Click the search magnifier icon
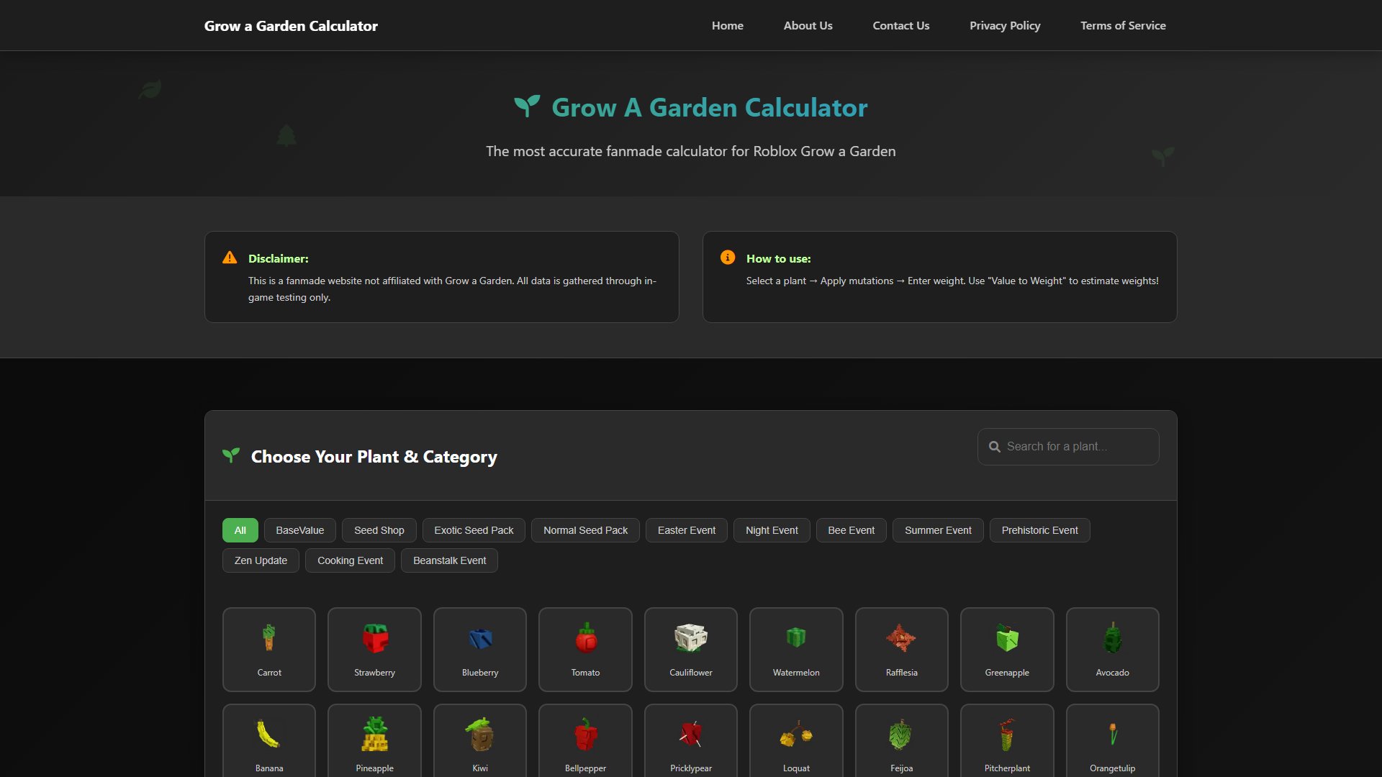The height and width of the screenshot is (777, 1382). pos(995,447)
